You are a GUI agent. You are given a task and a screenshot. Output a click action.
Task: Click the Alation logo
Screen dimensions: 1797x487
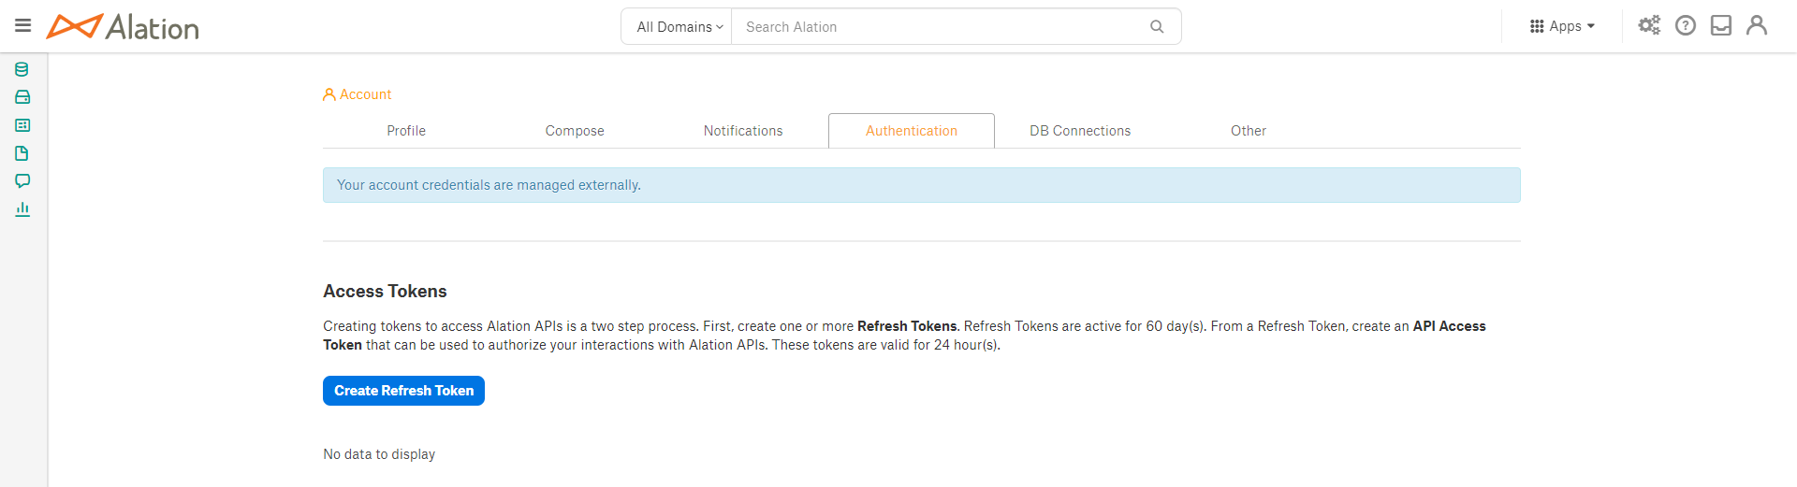123,27
